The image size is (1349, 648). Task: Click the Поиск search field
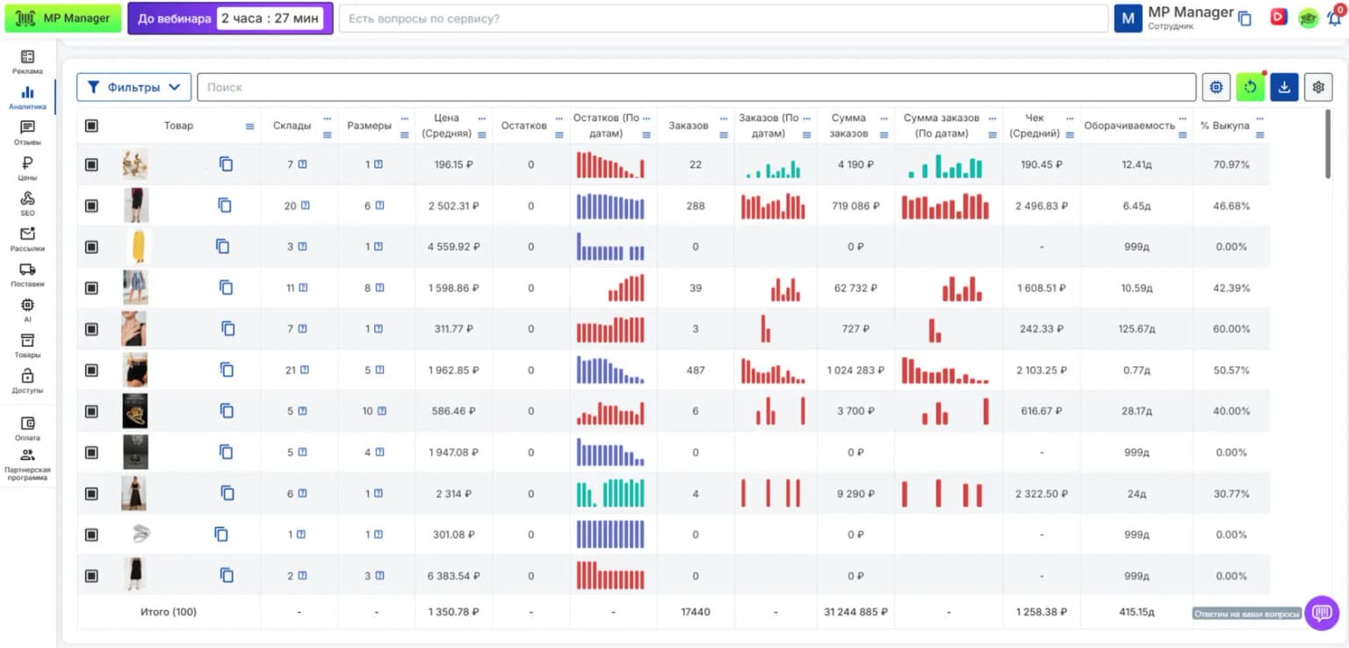tap(696, 87)
